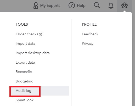
Task: Open the highlighted Audit log entry
Action: (39, 91)
